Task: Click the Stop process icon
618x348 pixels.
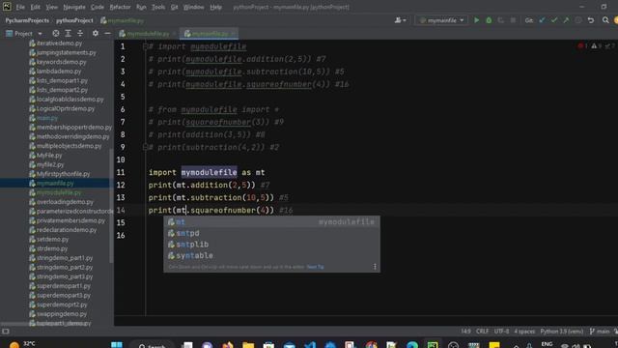Action: coord(513,20)
